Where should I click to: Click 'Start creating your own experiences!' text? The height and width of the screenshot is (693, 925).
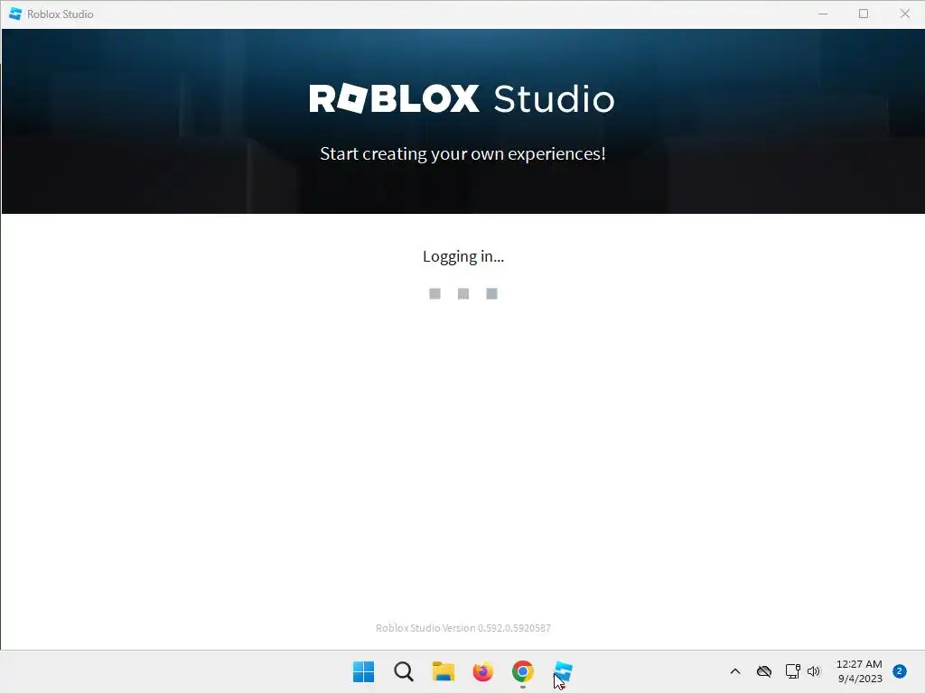462,153
